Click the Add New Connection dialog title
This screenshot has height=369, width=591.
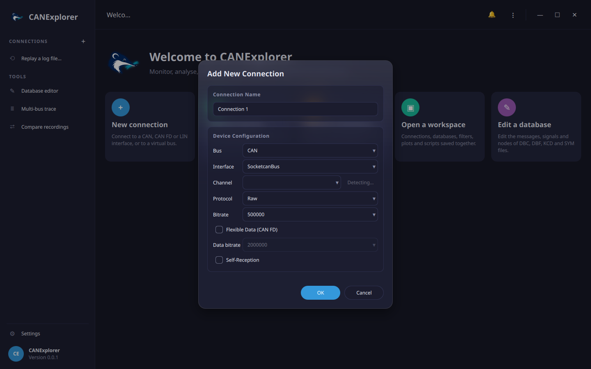click(x=245, y=74)
